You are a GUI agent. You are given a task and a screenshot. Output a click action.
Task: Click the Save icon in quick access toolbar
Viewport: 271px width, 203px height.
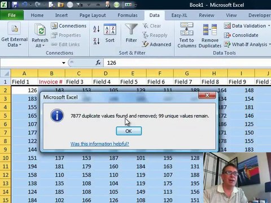[15, 5]
